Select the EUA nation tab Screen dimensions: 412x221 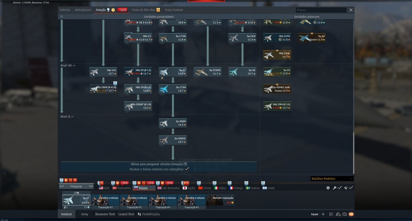pyautogui.click(x=104, y=188)
